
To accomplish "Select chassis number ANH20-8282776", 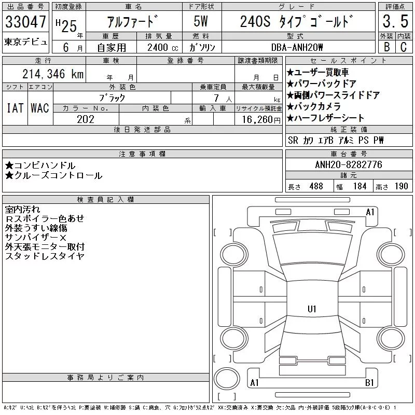I will pos(349,164).
